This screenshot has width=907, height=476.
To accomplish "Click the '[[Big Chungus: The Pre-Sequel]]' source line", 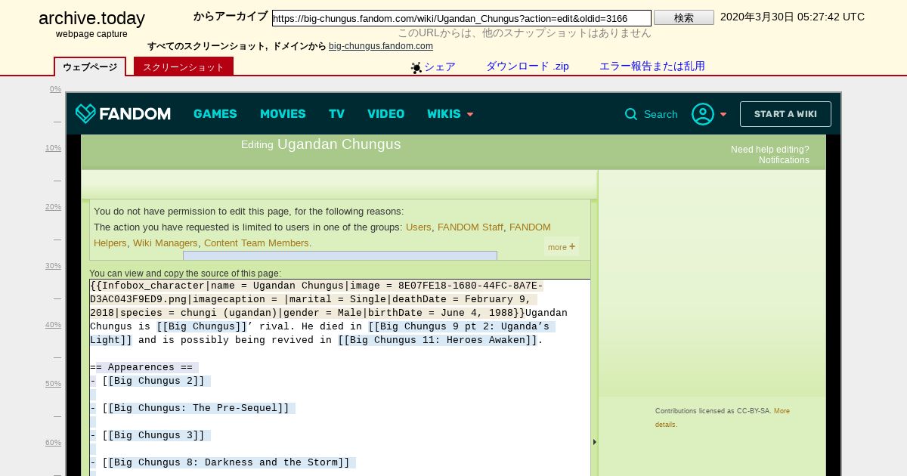I will (x=193, y=408).
